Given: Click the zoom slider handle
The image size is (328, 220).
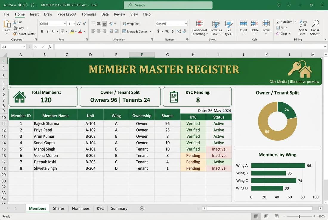Looking at the screenshot, I should tap(299, 216).
